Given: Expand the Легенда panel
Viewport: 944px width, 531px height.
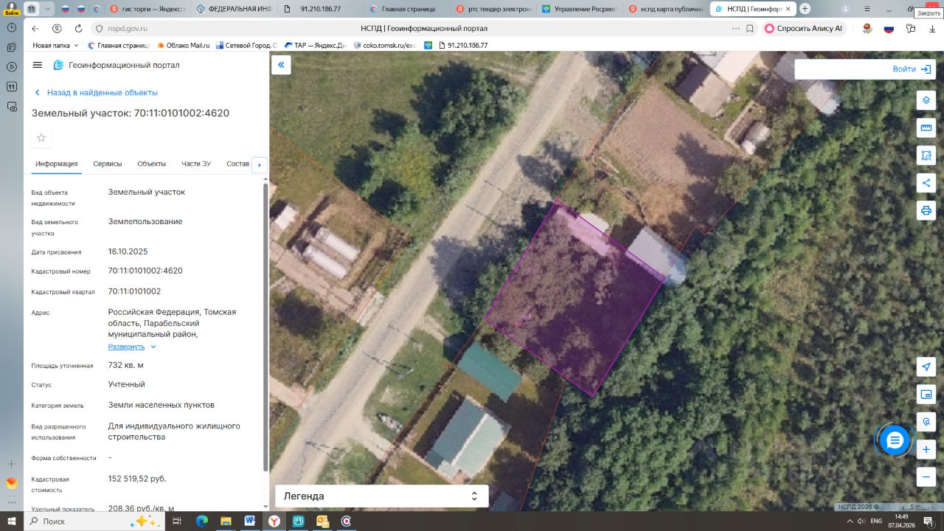Looking at the screenshot, I should coord(381,496).
